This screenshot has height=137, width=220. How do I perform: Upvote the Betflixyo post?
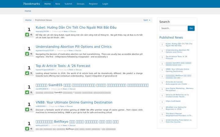pos(27,128)
